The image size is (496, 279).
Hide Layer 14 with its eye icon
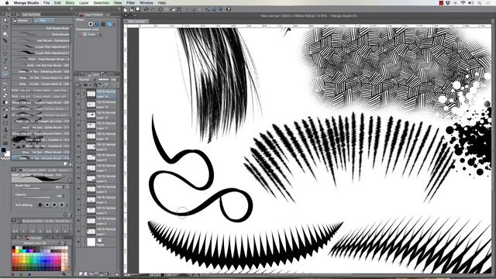pos(78,94)
